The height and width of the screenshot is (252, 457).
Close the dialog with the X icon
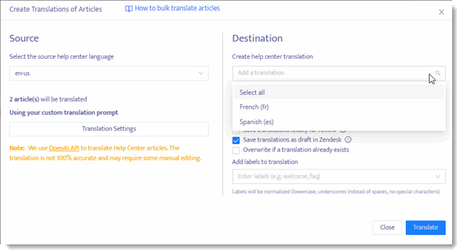[x=441, y=12]
